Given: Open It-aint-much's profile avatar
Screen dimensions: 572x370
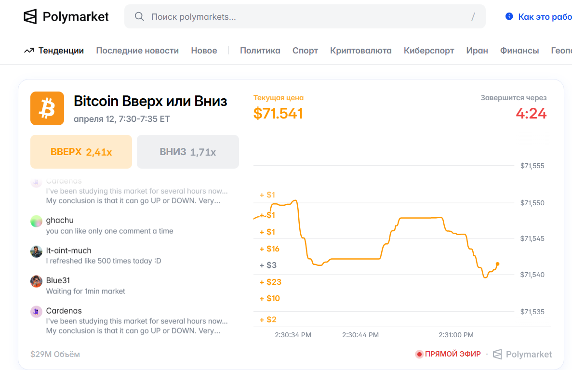Looking at the screenshot, I should coord(36,251).
